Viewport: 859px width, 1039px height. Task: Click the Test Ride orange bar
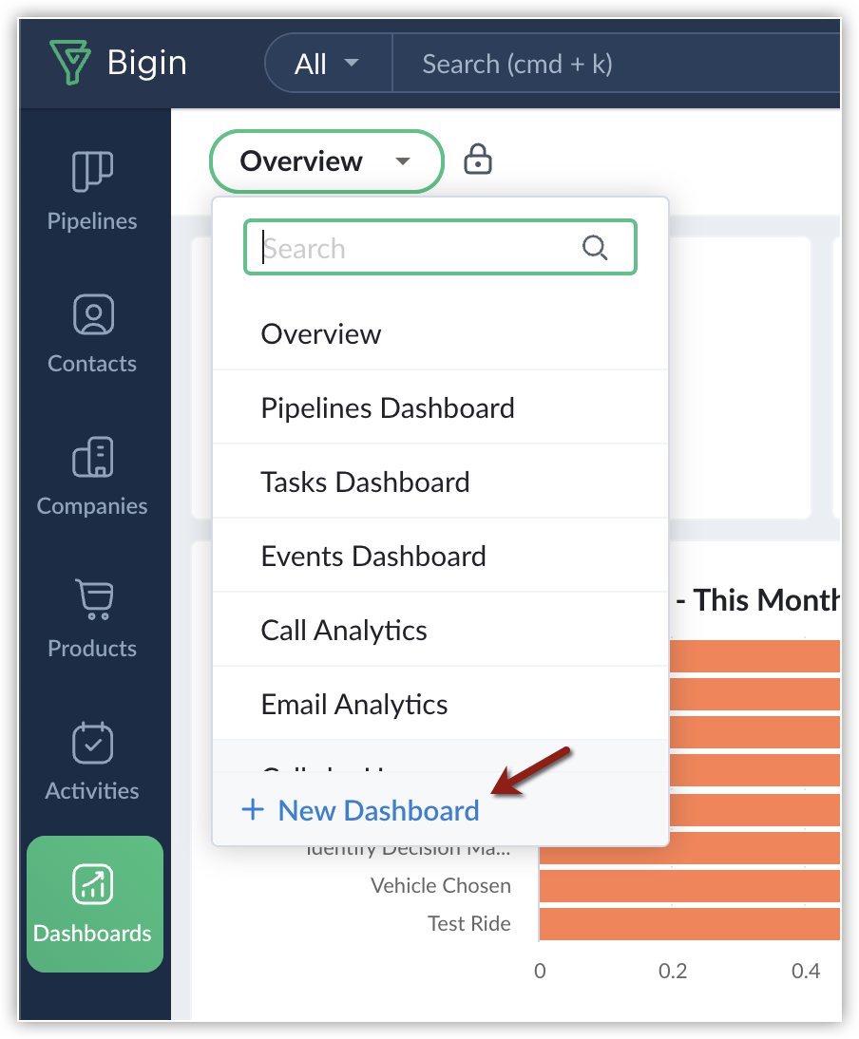pos(689,924)
